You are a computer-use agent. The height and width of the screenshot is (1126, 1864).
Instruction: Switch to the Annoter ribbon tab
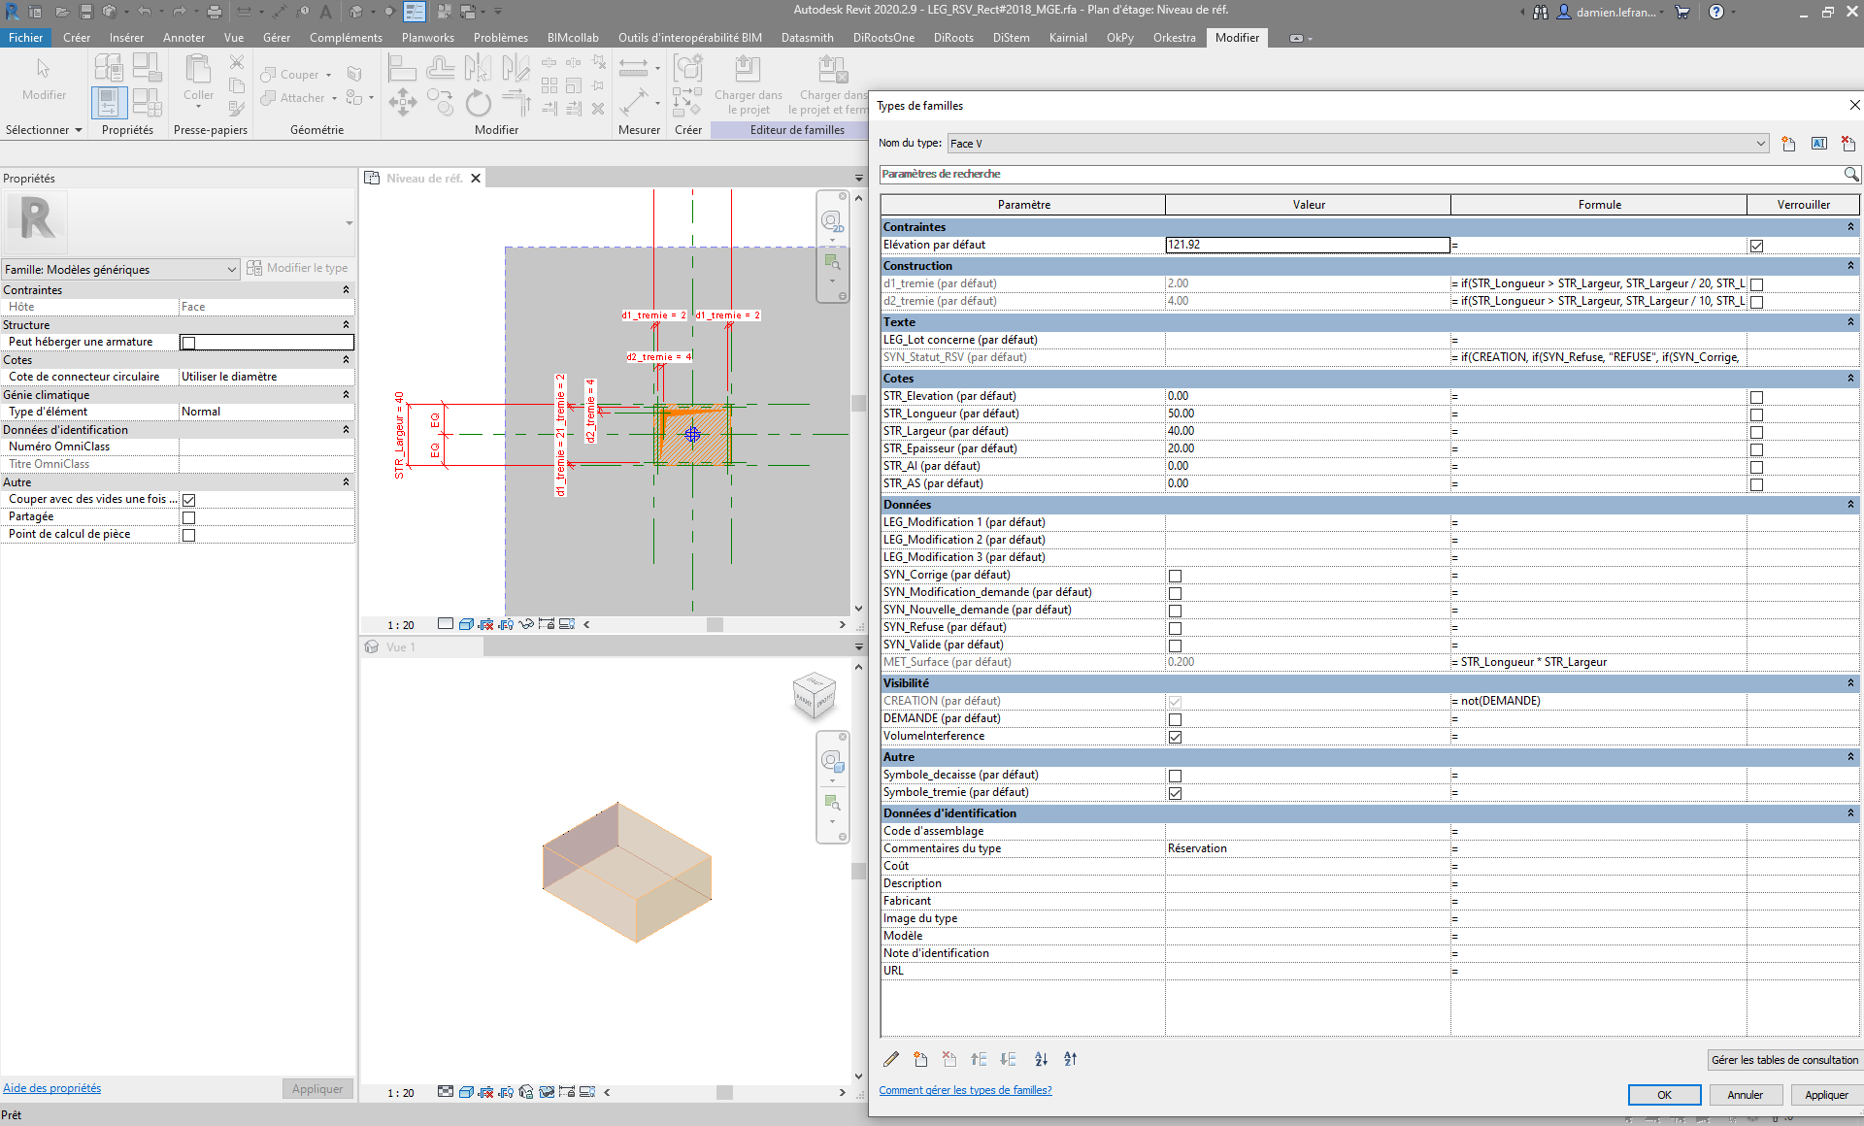(x=183, y=38)
